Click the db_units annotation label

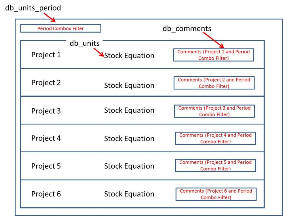85,43
